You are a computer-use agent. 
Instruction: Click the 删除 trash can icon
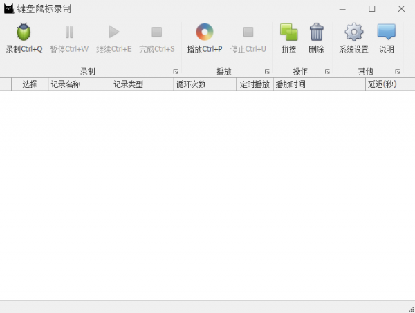pyautogui.click(x=317, y=32)
